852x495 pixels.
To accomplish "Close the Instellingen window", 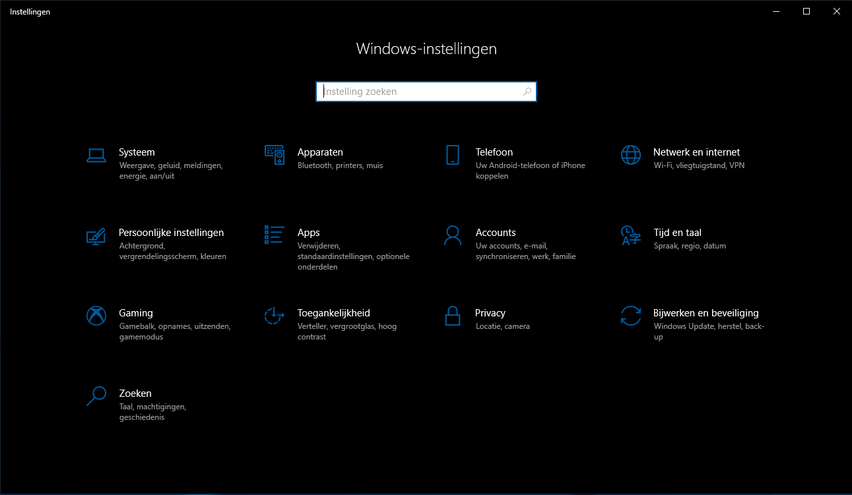I will 836,11.
